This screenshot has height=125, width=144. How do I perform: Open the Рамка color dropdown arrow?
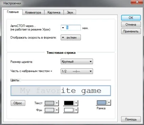[x=109, y=102]
